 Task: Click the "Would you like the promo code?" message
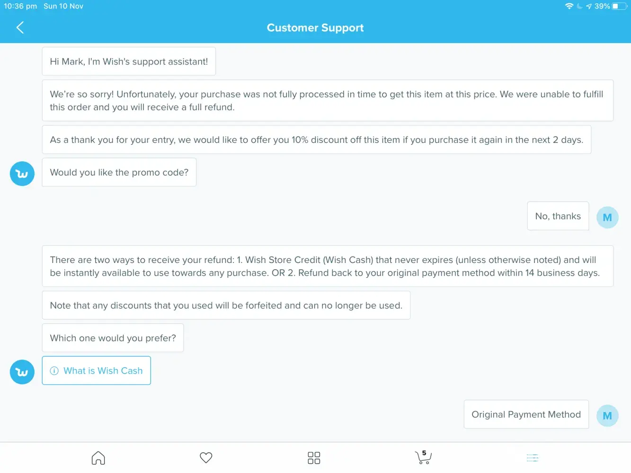[x=119, y=173]
